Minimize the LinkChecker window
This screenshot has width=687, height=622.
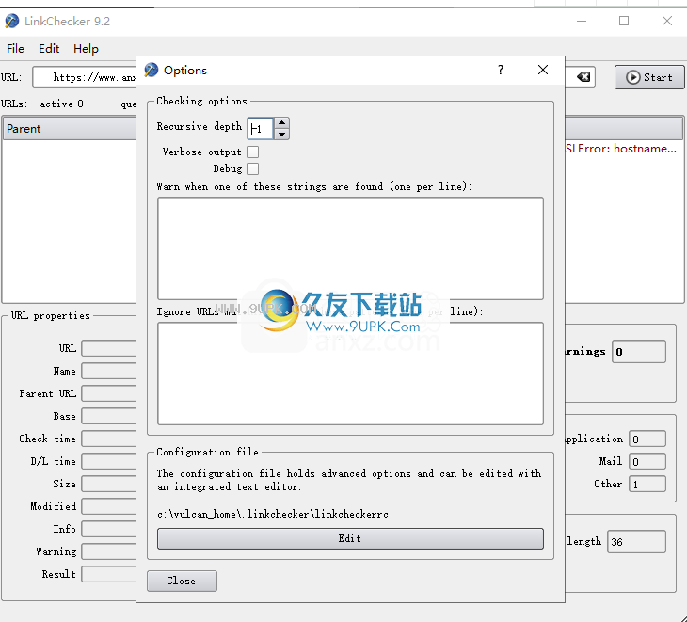click(582, 21)
